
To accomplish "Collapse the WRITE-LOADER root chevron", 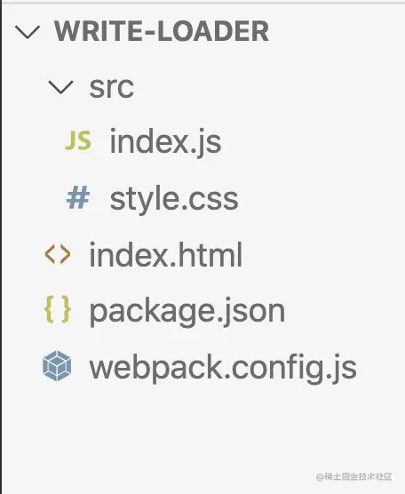I will [x=28, y=32].
